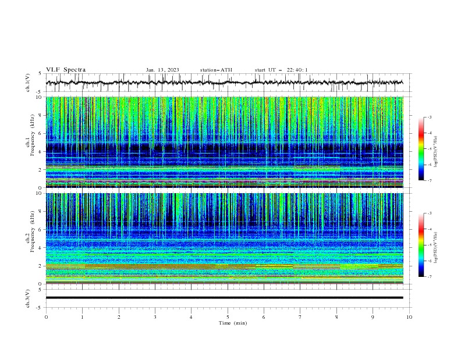461x356 pixels.
Task: Click the "6" frequency tick of ch.2 spectrogram
Action: point(41,230)
